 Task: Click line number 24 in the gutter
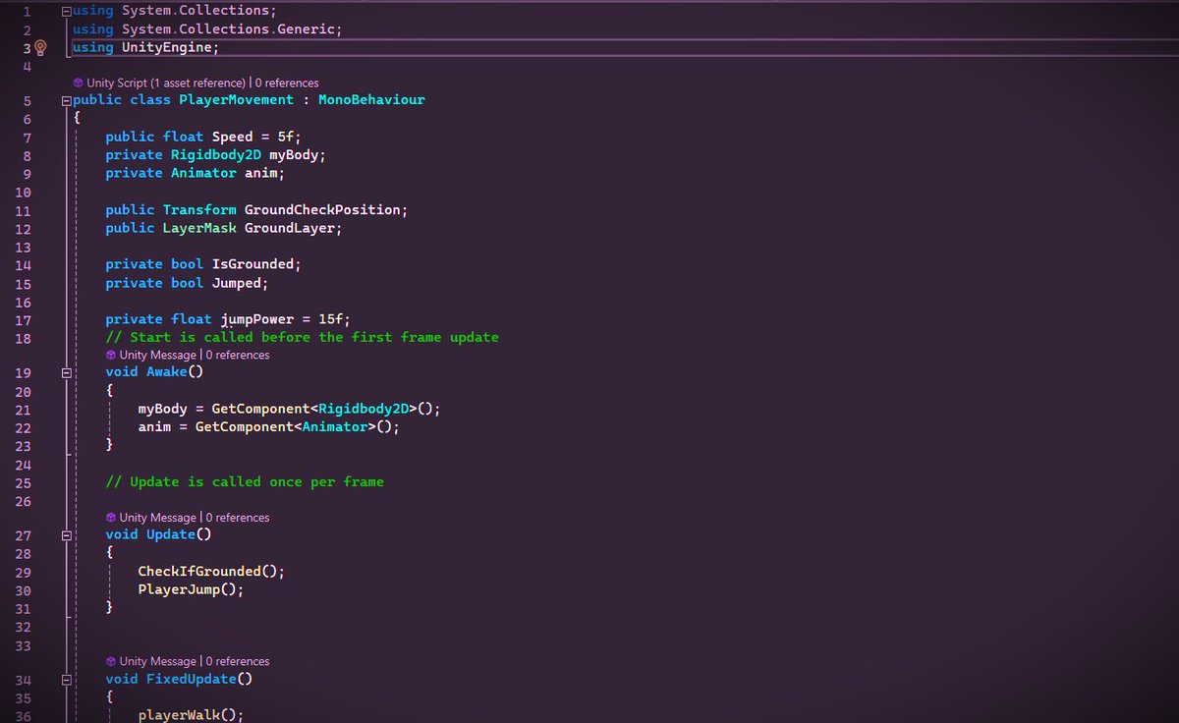click(x=24, y=465)
